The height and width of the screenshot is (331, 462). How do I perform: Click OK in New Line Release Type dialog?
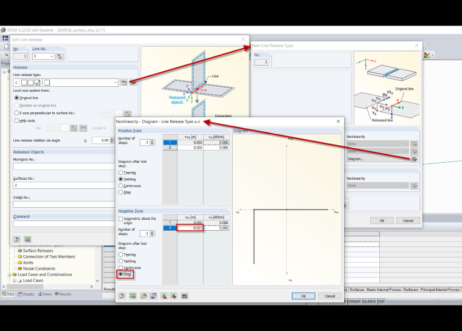point(382,220)
